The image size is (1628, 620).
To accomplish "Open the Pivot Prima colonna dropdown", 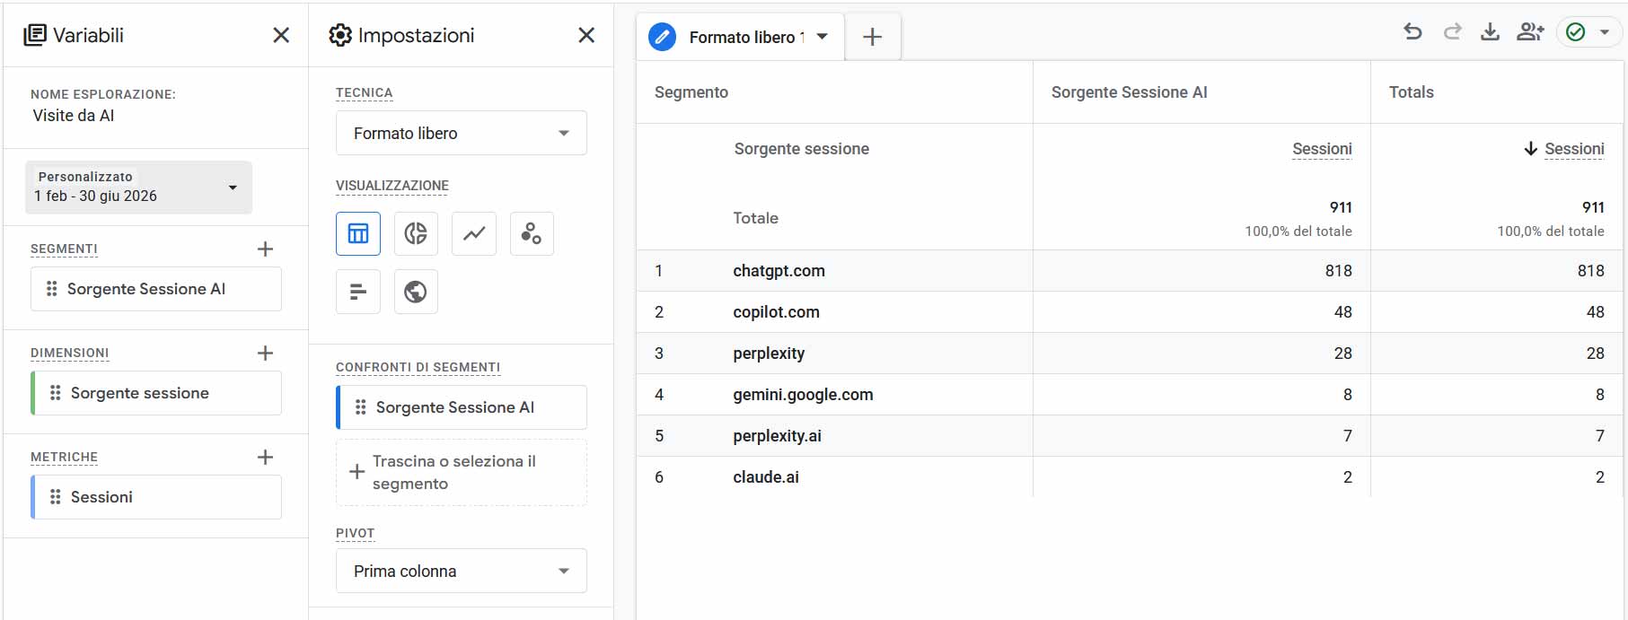I will (x=462, y=571).
